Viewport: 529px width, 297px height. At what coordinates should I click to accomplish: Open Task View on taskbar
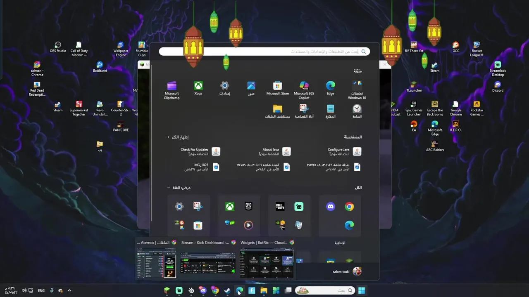(288, 290)
